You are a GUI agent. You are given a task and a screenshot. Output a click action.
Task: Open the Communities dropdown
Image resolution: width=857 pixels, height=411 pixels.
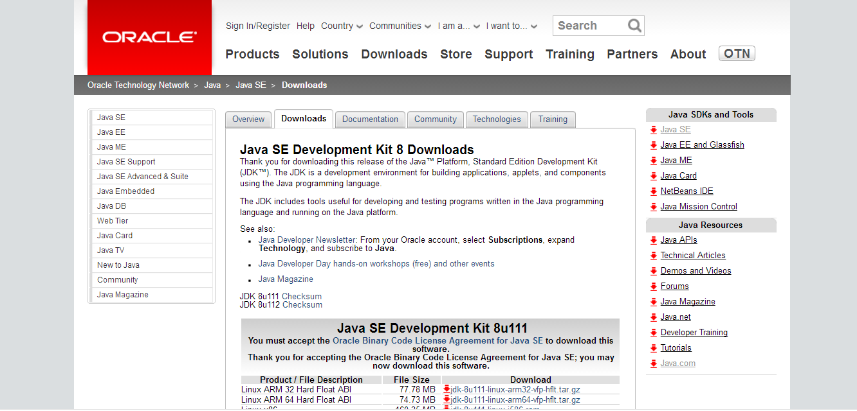400,26
